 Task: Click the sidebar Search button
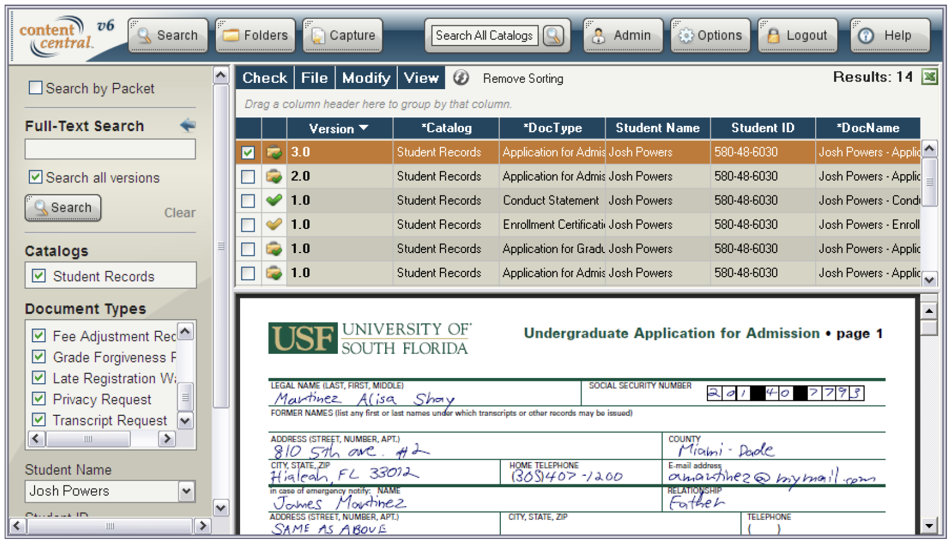point(63,208)
